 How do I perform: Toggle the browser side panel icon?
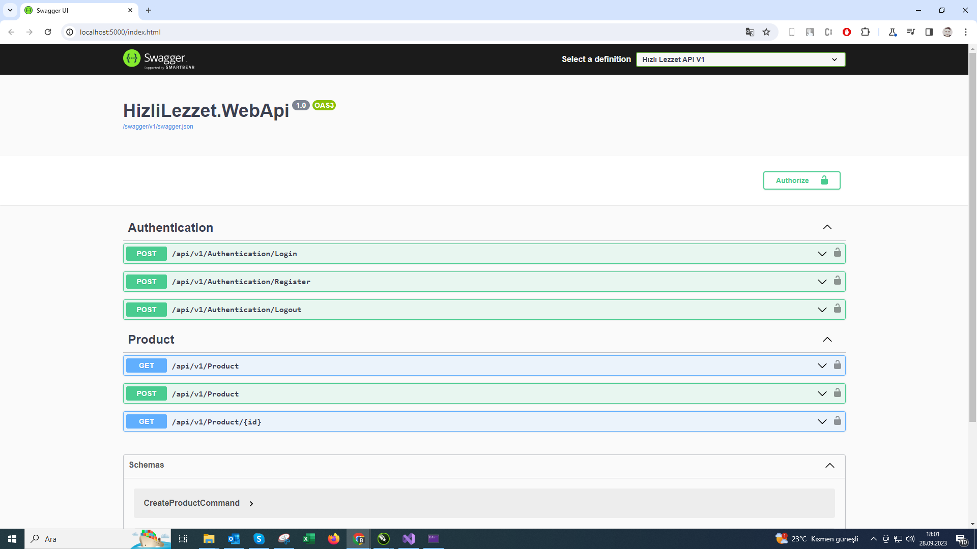pos(929,32)
